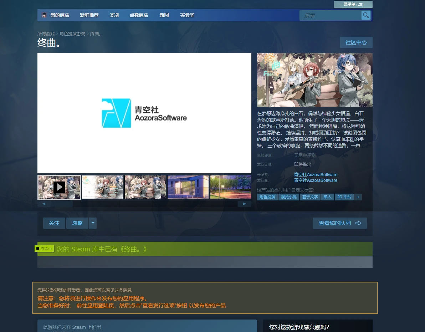The image size is (425, 332).
Task: Click the 单人 tag
Action: point(327,197)
